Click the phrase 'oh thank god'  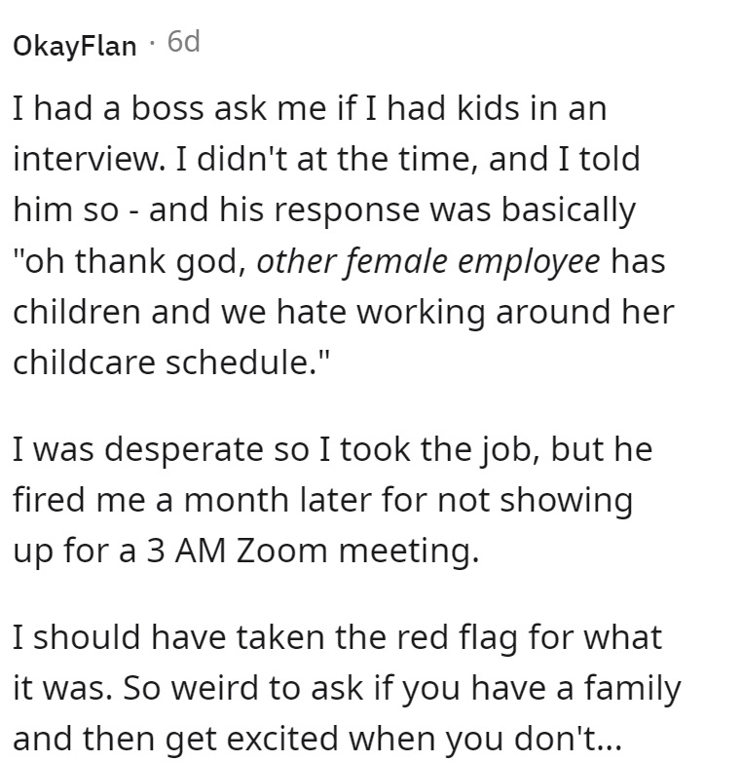[x=135, y=261]
